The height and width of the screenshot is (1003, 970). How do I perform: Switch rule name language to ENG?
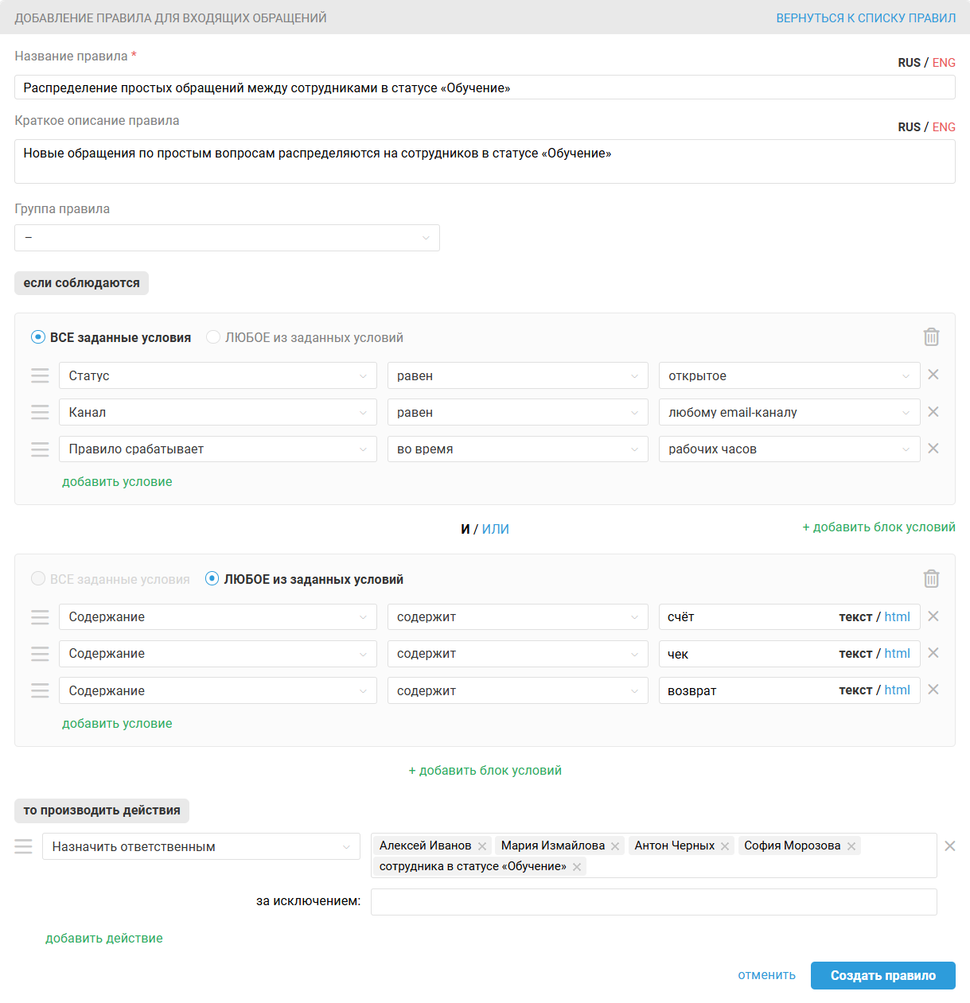(x=944, y=63)
